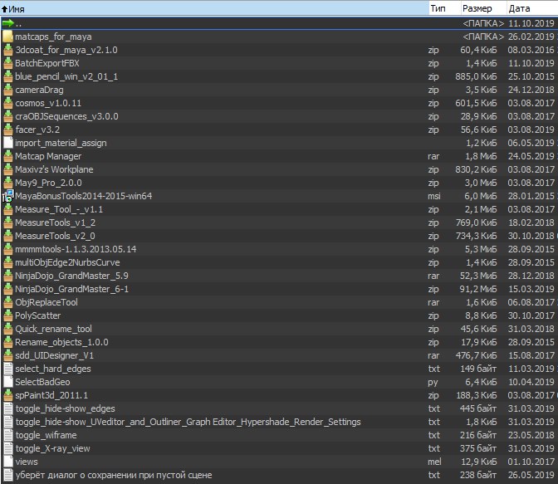Click the blue_pencil_win_v2_01_1 archive icon

[7, 76]
